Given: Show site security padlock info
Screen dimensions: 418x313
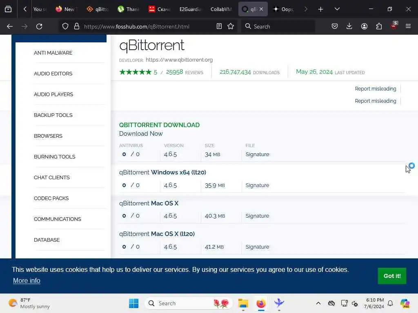Looking at the screenshot, I should 77,26.
